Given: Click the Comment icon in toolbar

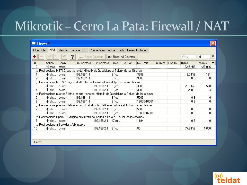Looking at the screenshot, I should (x=64, y=57).
